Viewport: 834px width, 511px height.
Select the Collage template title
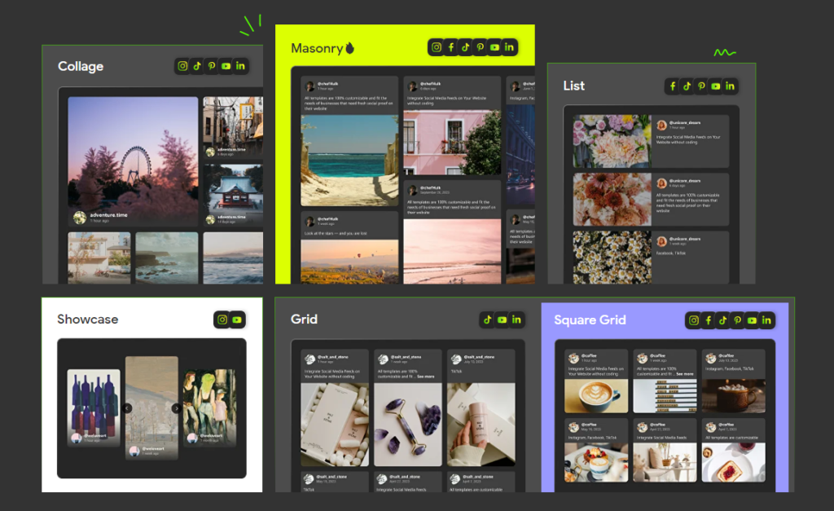(x=81, y=67)
